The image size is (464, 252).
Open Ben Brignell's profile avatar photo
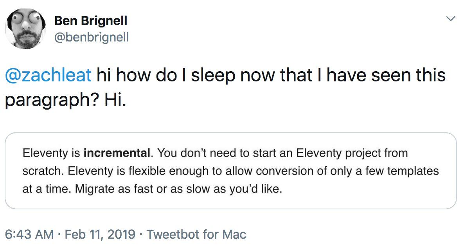26,29
